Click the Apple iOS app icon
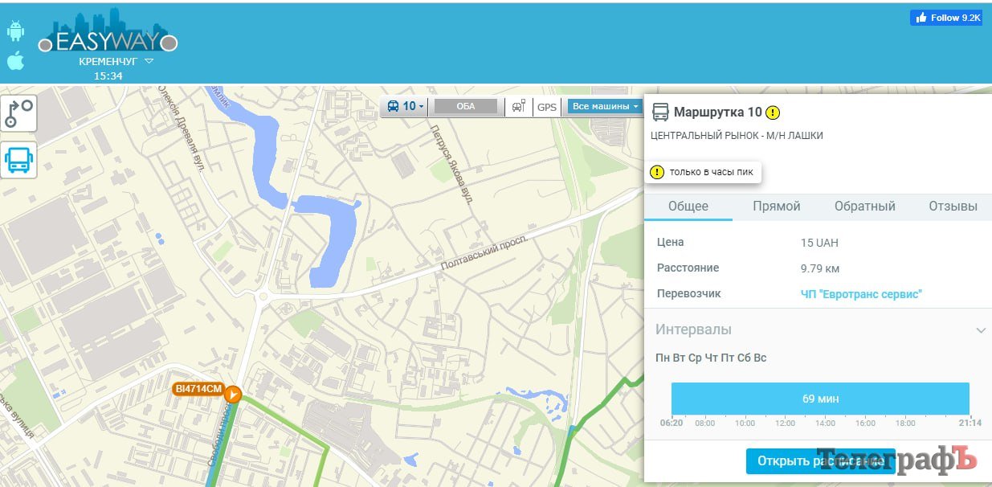The width and height of the screenshot is (992, 487). tap(15, 60)
